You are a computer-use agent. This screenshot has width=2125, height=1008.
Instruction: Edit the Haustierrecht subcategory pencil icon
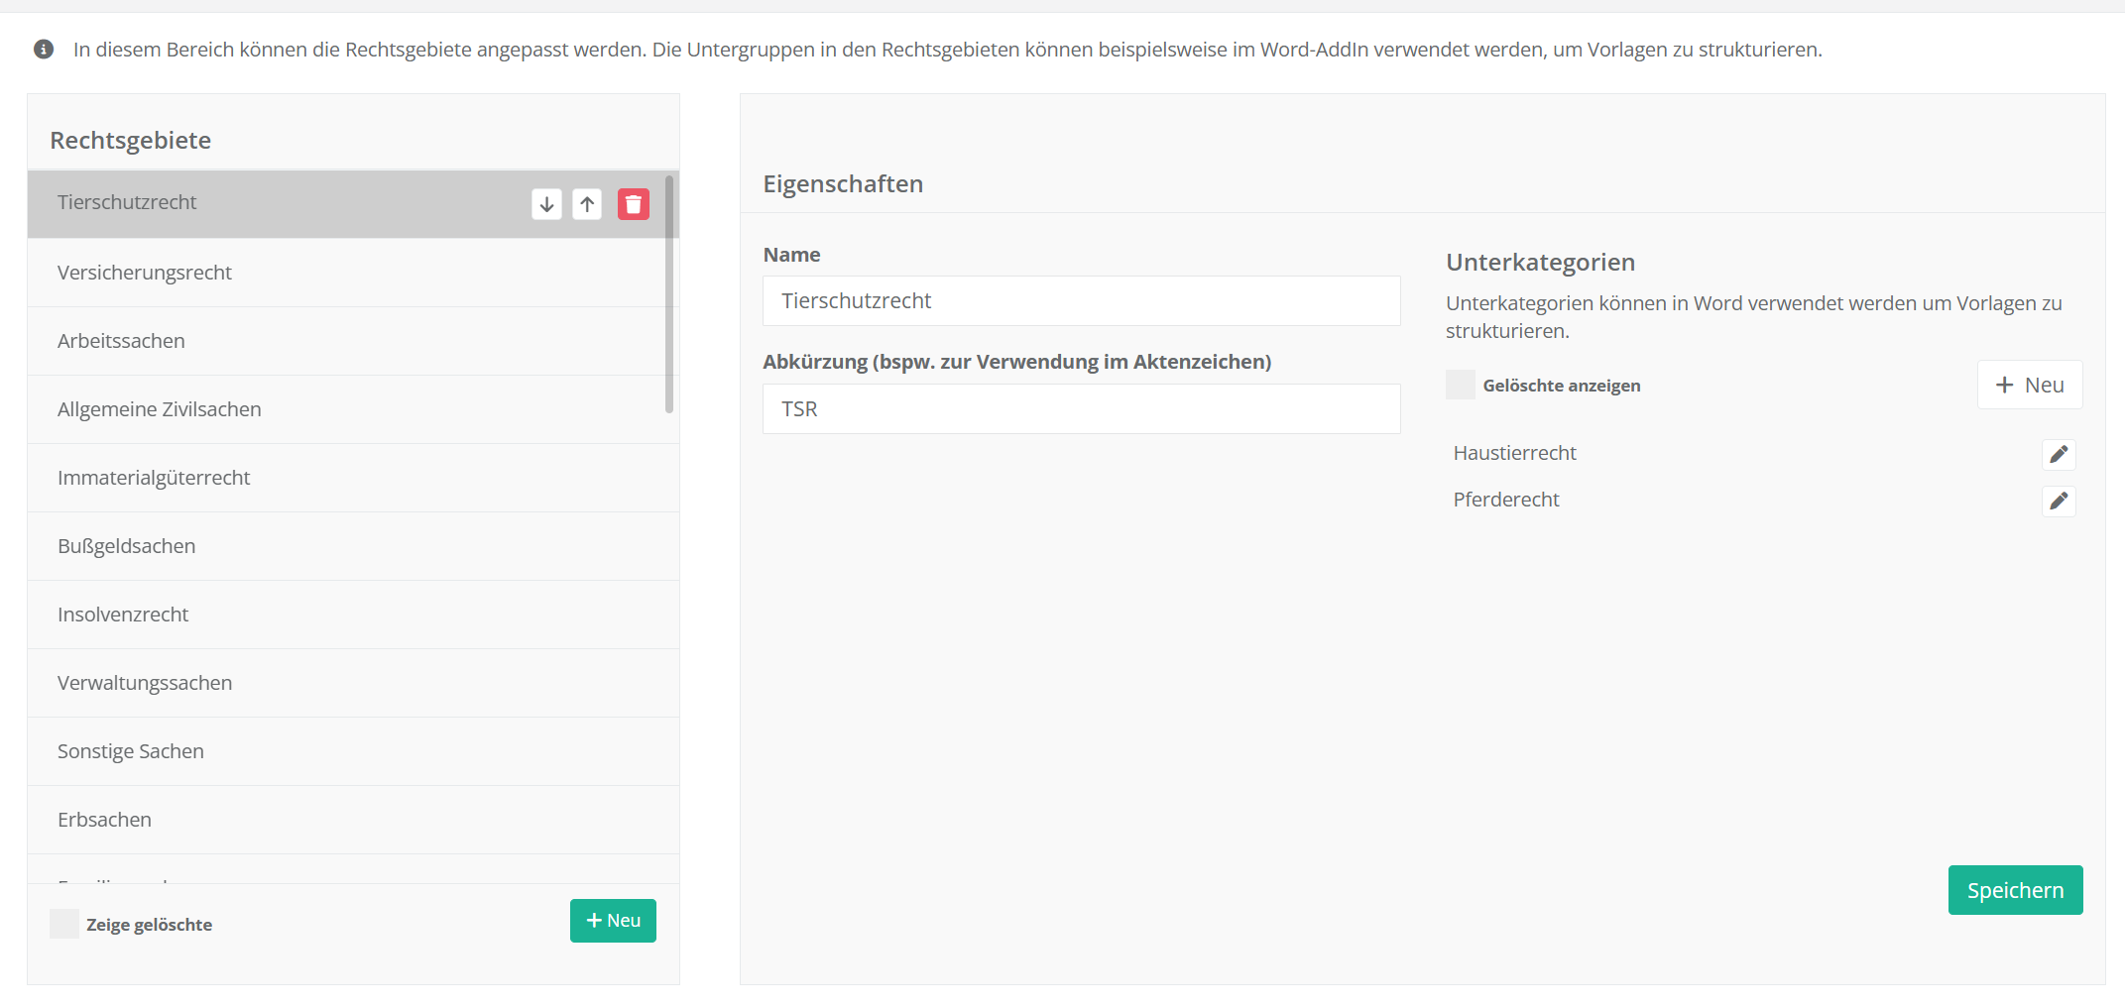pos(2059,454)
